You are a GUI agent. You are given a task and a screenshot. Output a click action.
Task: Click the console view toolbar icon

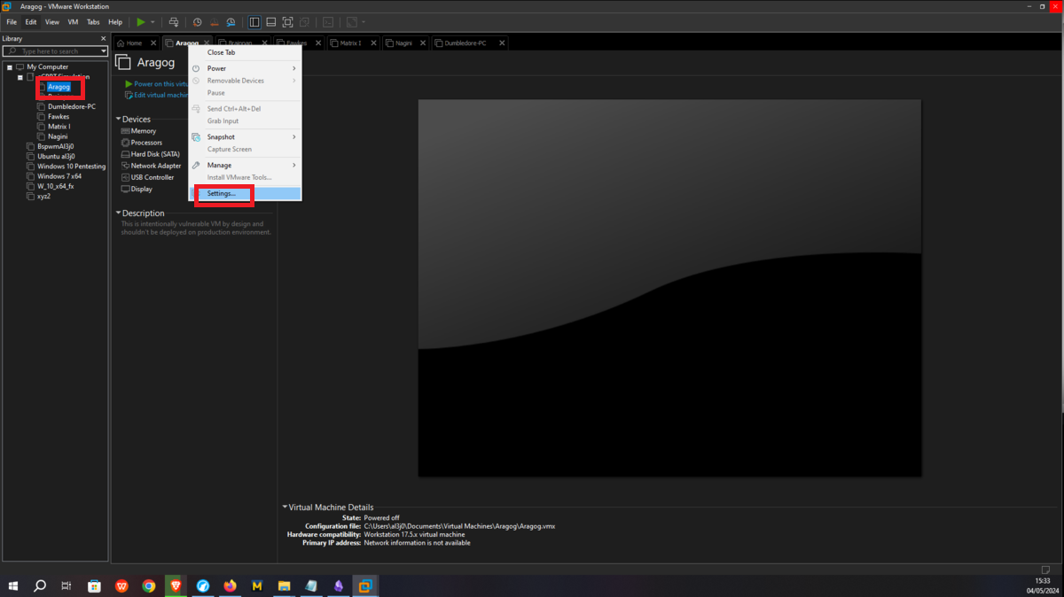pos(328,22)
